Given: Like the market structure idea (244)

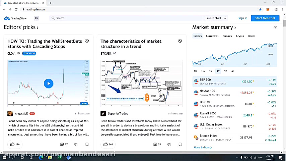Looking at the screenshot, I should [x=108, y=144].
